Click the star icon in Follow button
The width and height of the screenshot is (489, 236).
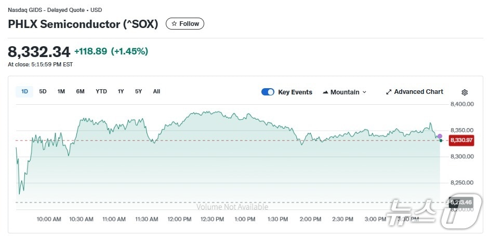click(174, 23)
